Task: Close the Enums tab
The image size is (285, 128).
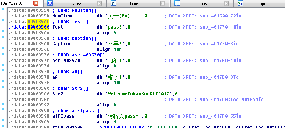Action: 226,3
